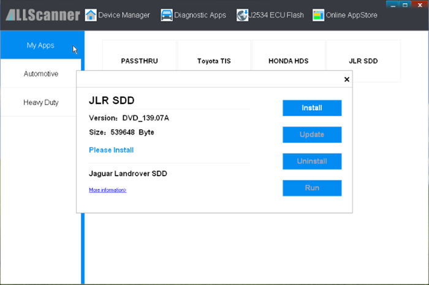This screenshot has width=429, height=285.
Task: Click the Update button
Action: coord(312,135)
